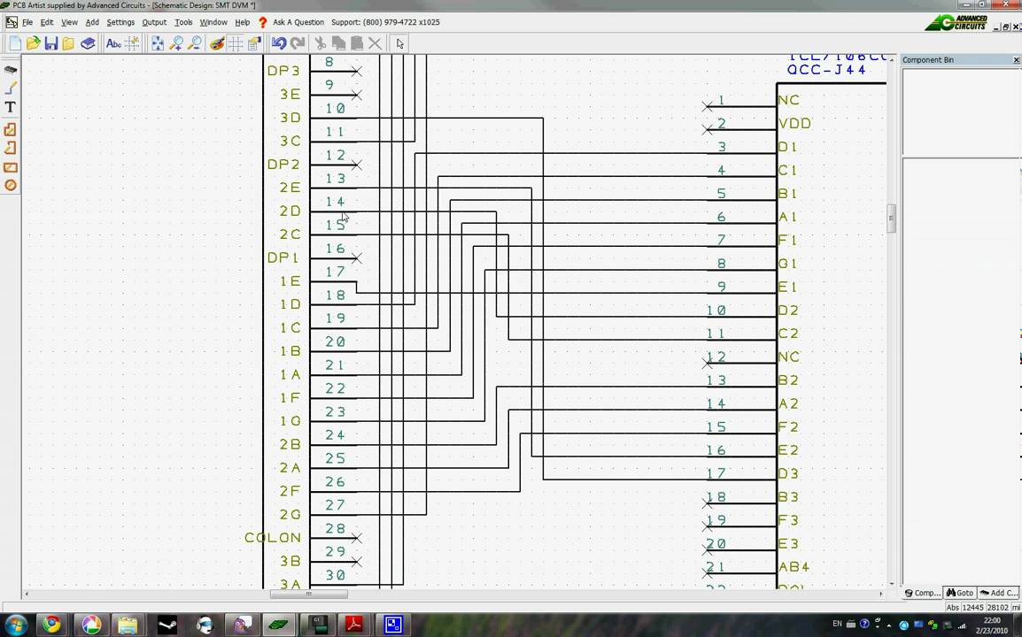This screenshot has height=637, width=1022.
Task: Open Adobe Reader from the taskbar
Action: pyautogui.click(x=353, y=625)
